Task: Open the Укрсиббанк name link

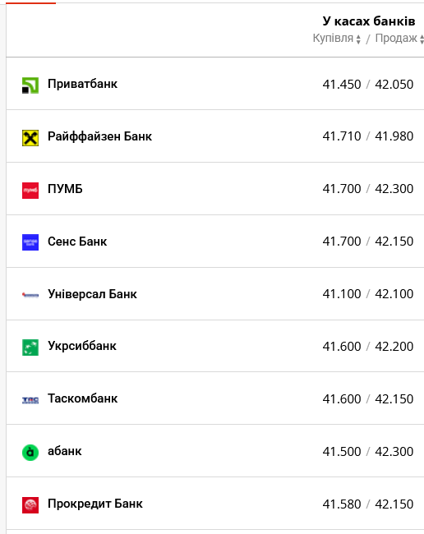Action: [82, 346]
